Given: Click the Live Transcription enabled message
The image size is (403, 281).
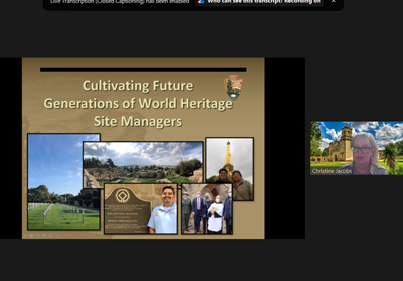Looking at the screenshot, I should tap(119, 2).
